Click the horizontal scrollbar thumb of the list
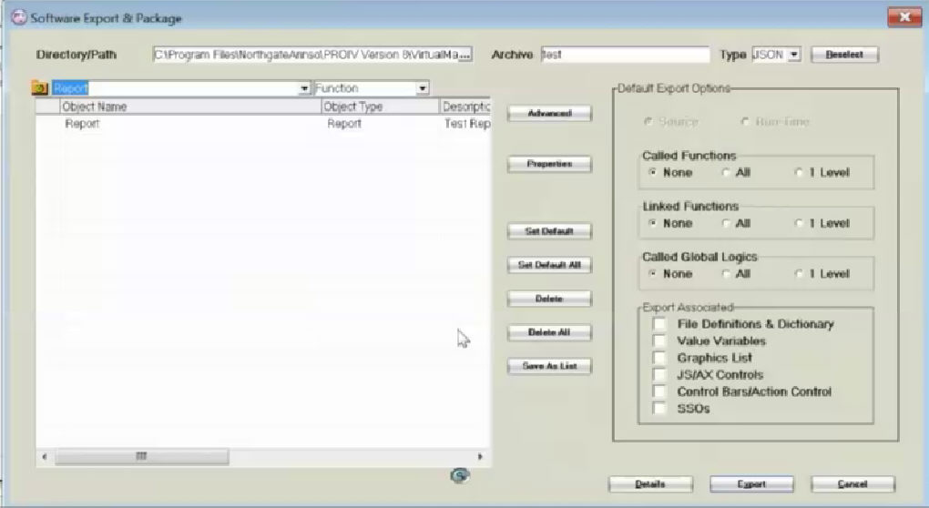This screenshot has width=929, height=508. coord(141,456)
